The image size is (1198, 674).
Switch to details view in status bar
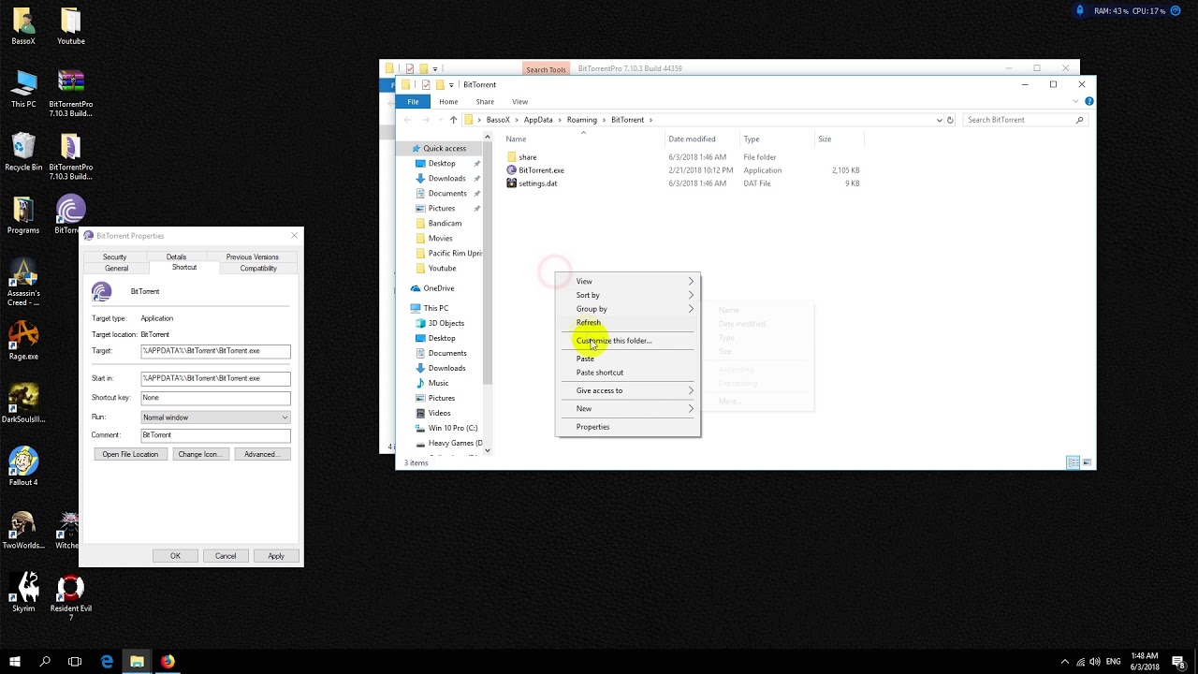click(1073, 462)
